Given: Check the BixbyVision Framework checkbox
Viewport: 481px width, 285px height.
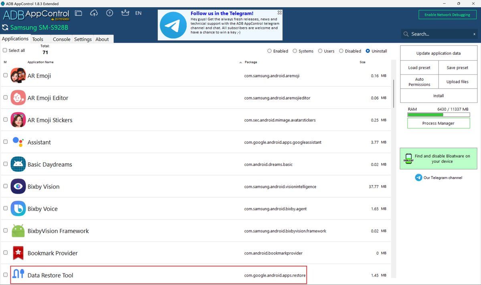Looking at the screenshot, I should tap(5, 230).
